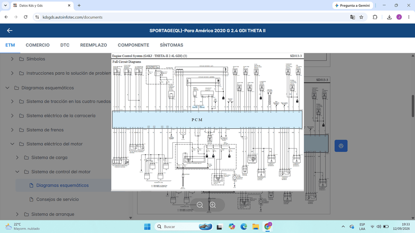415x233 pixels.
Task: Open the DTC tab
Action: [65, 45]
